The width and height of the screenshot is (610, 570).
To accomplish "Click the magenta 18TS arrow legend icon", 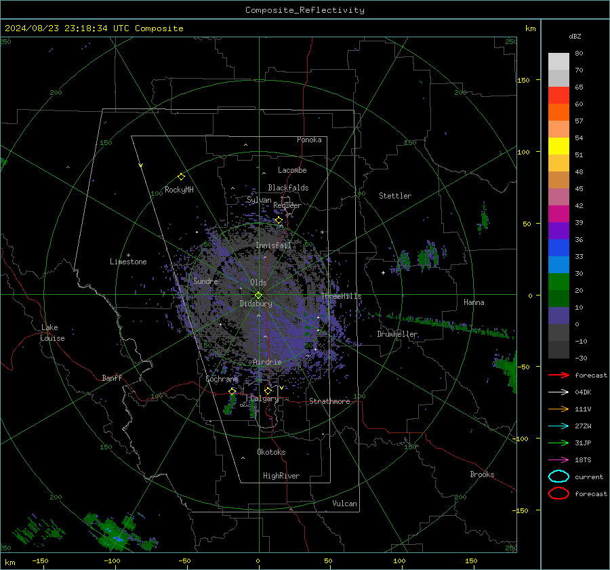I will point(558,460).
